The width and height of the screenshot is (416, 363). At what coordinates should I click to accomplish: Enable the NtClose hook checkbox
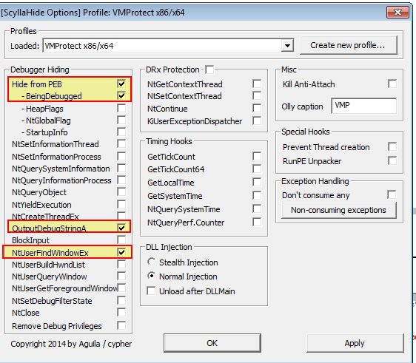[x=121, y=313]
